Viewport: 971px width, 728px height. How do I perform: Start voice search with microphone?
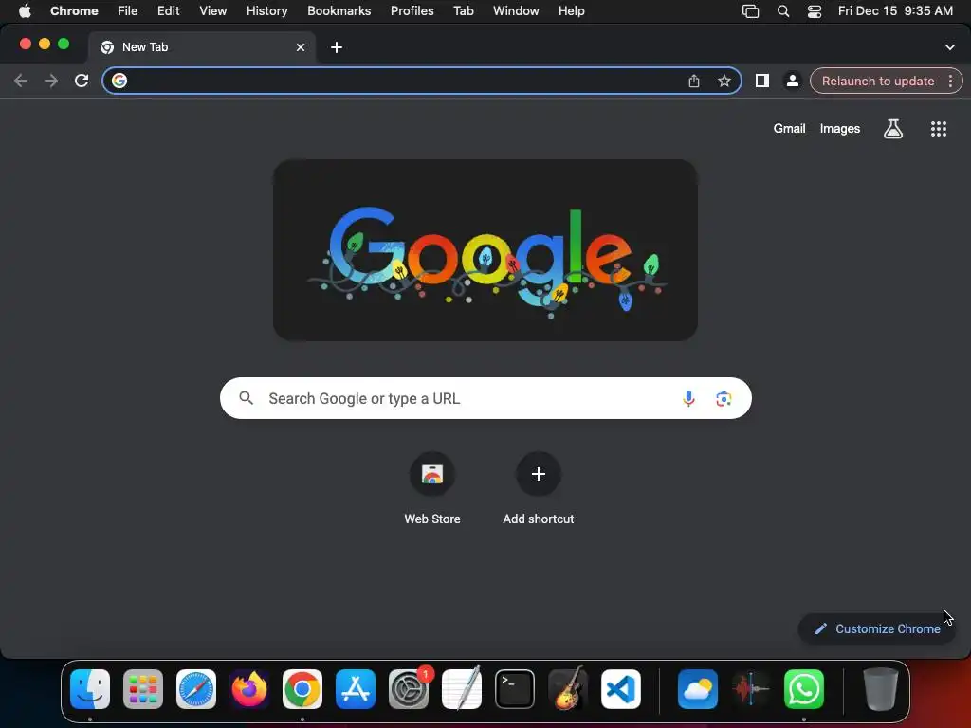pyautogui.click(x=688, y=399)
